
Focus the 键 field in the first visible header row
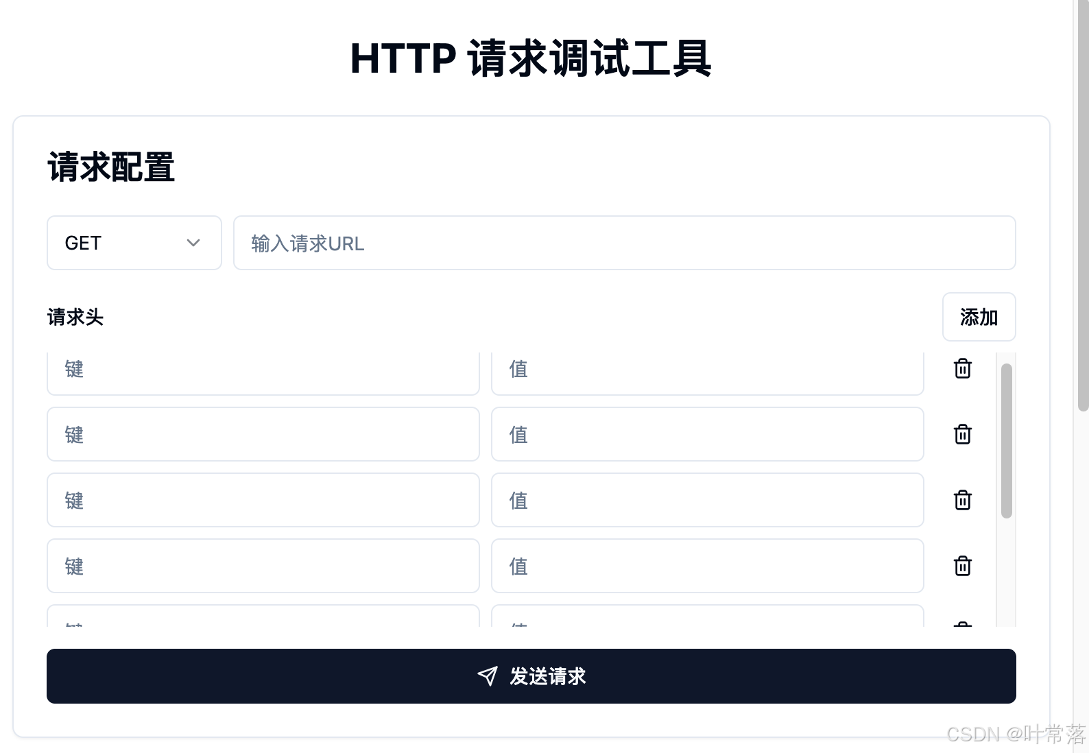[x=263, y=373]
